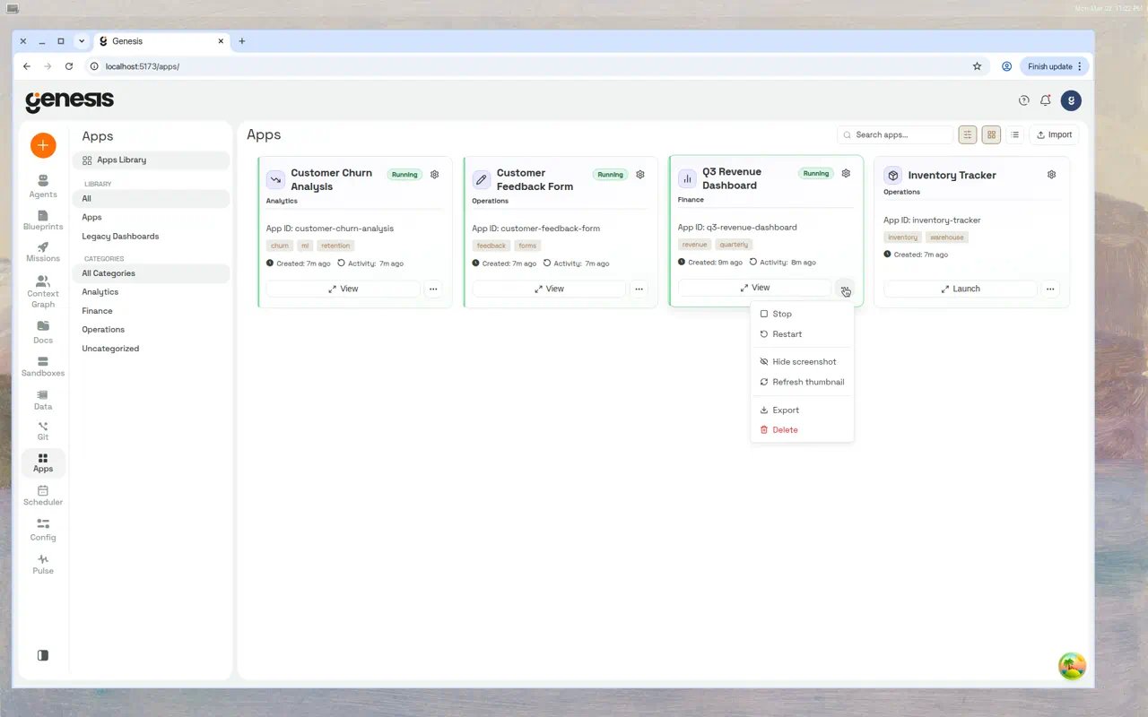The height and width of the screenshot is (717, 1148).
Task: Open Sandboxes in the sidebar
Action: (43, 366)
